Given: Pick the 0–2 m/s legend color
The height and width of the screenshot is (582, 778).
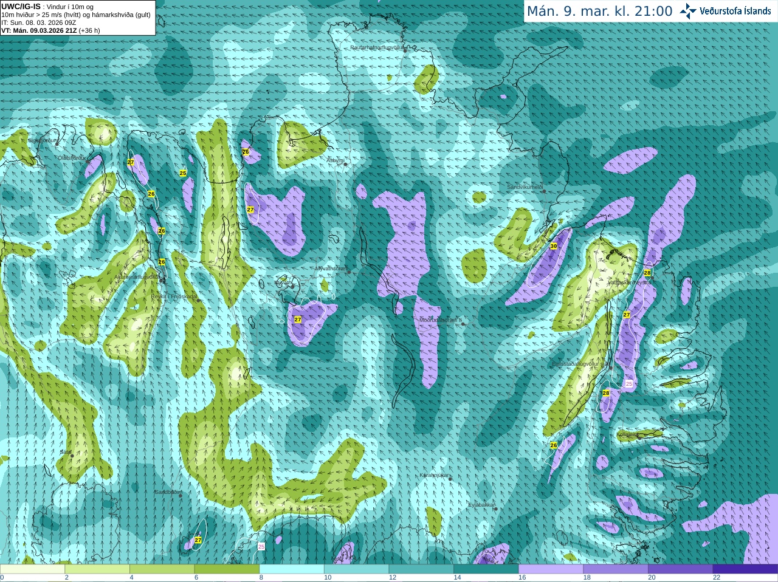Looking at the screenshot, I should pyautogui.click(x=32, y=569).
